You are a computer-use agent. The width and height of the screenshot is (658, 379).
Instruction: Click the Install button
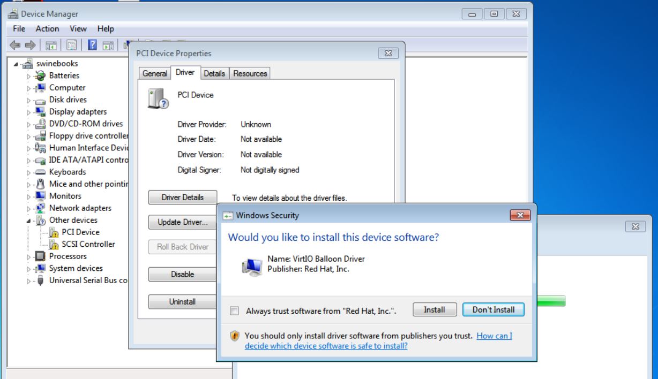point(435,309)
